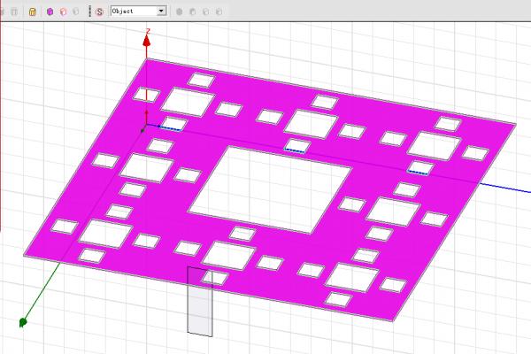Click the pink wireframe cube icon
The image size is (531, 354).
[x=63, y=12]
